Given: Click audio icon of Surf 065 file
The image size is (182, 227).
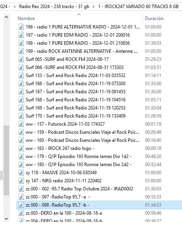Looking at the screenshot, I should click(21, 59).
